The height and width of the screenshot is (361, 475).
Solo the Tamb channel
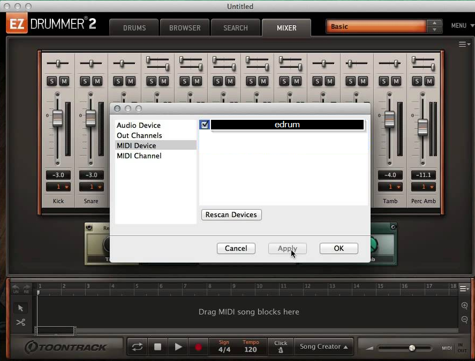(384, 81)
